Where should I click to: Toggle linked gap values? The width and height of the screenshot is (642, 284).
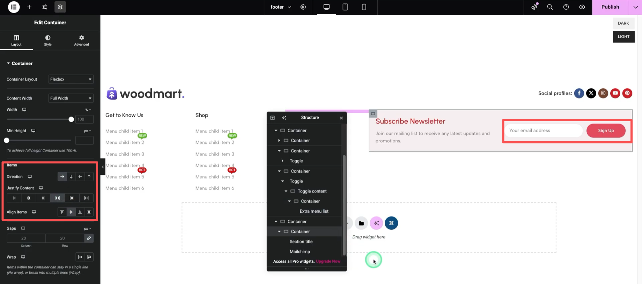pos(89,238)
